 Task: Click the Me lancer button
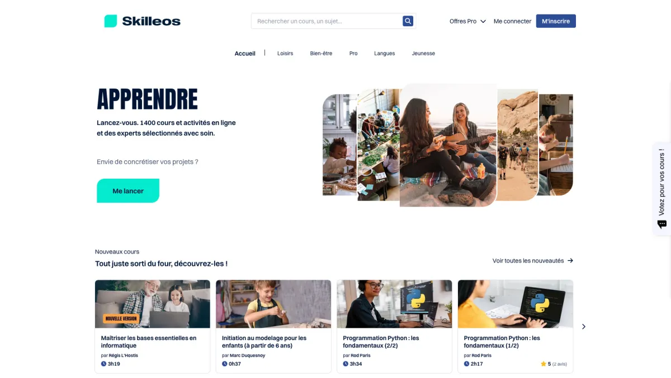coord(128,191)
